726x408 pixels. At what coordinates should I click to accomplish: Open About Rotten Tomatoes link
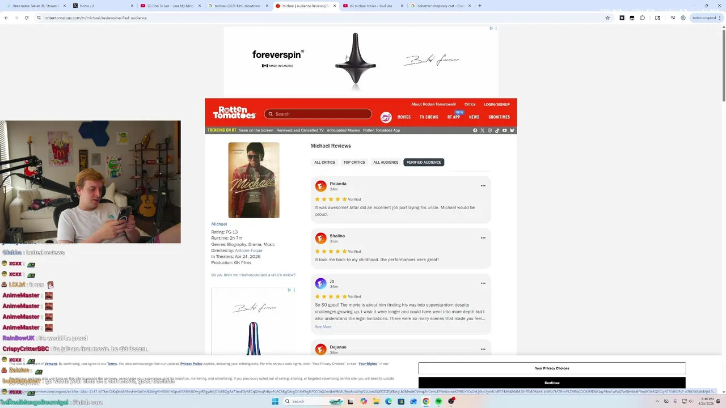click(433, 104)
